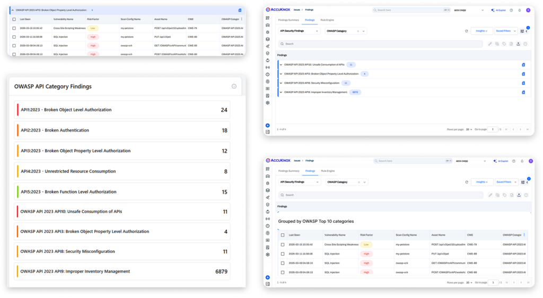Click clipboard icon on Improper Inventory Management row

523,92
